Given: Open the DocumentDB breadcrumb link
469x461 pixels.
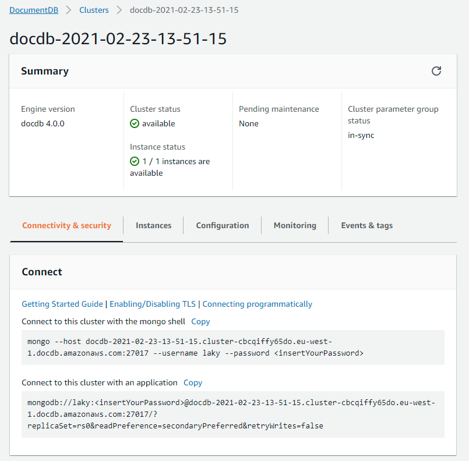Looking at the screenshot, I should click(x=34, y=10).
